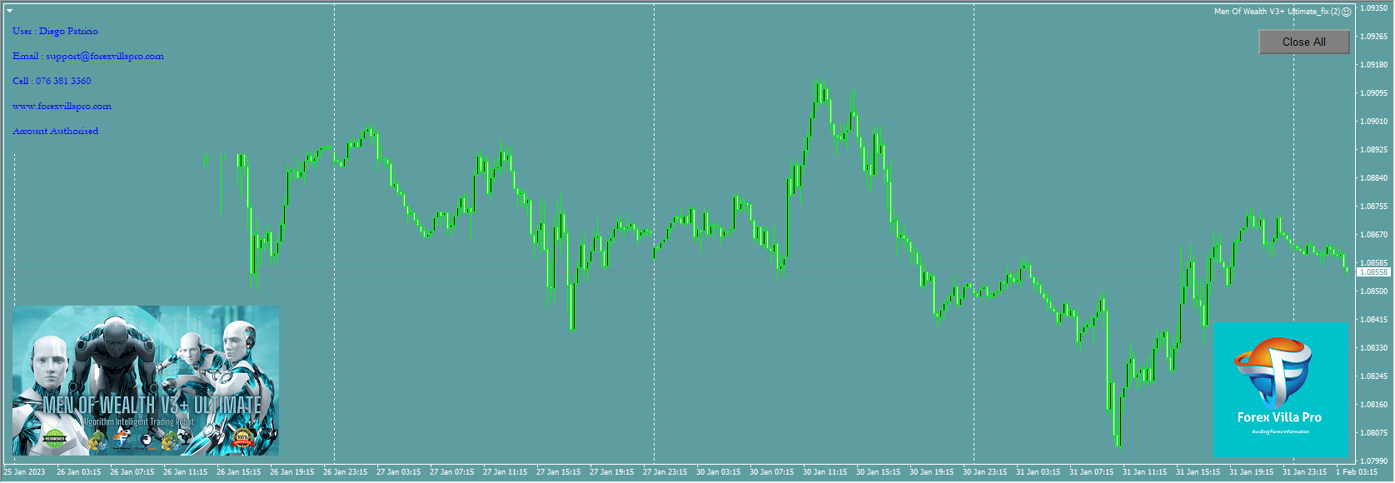
Task: Click price level 1.08245 on the price axis
Action: coord(1373,376)
